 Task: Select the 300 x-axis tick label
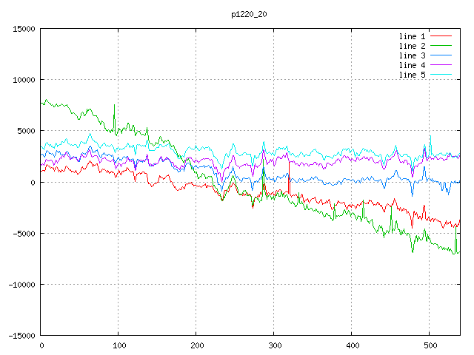pyautogui.click(x=274, y=345)
